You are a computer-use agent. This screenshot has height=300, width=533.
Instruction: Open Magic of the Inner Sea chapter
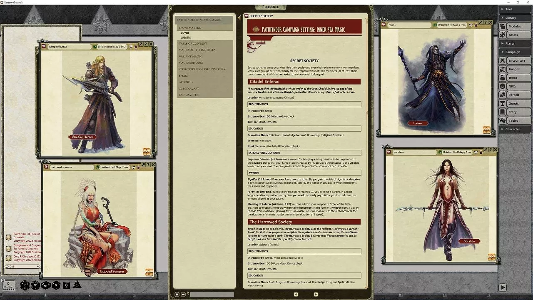(204, 50)
